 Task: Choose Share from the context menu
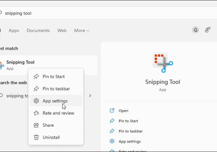click(56, 125)
